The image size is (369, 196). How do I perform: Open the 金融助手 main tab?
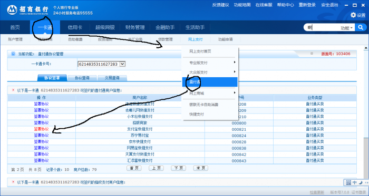click(165, 27)
